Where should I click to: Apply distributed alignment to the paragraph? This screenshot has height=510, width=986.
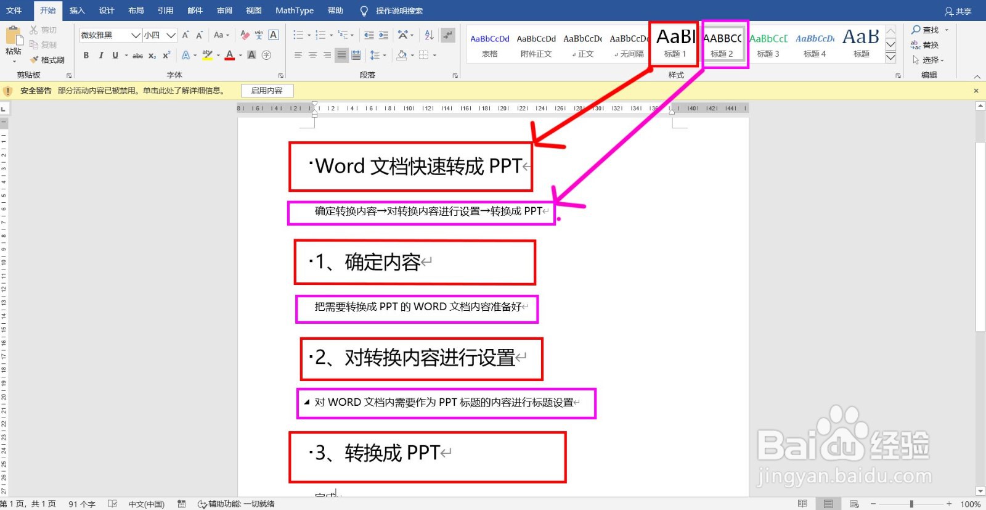pos(356,56)
